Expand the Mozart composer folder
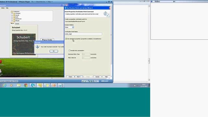The height and width of the screenshot is (117, 208). tap(12, 21)
